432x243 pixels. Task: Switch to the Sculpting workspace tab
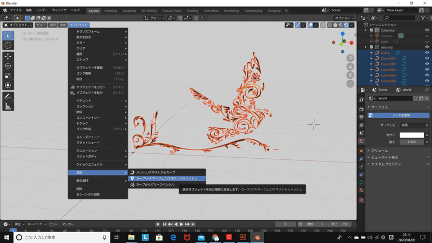tap(129, 11)
